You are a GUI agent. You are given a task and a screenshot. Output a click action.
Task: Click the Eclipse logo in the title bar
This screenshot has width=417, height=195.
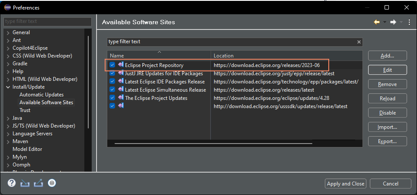click(7, 7)
